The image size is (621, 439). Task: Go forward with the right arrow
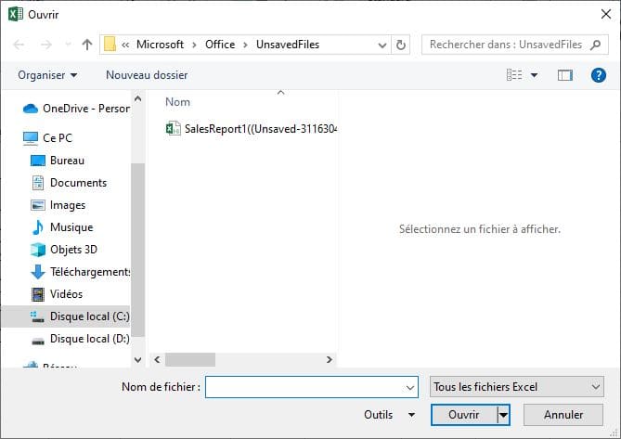coord(46,45)
